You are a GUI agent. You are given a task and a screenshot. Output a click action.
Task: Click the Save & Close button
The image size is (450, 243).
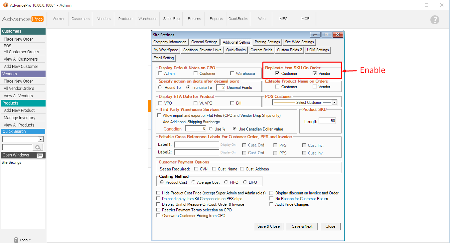(268, 226)
